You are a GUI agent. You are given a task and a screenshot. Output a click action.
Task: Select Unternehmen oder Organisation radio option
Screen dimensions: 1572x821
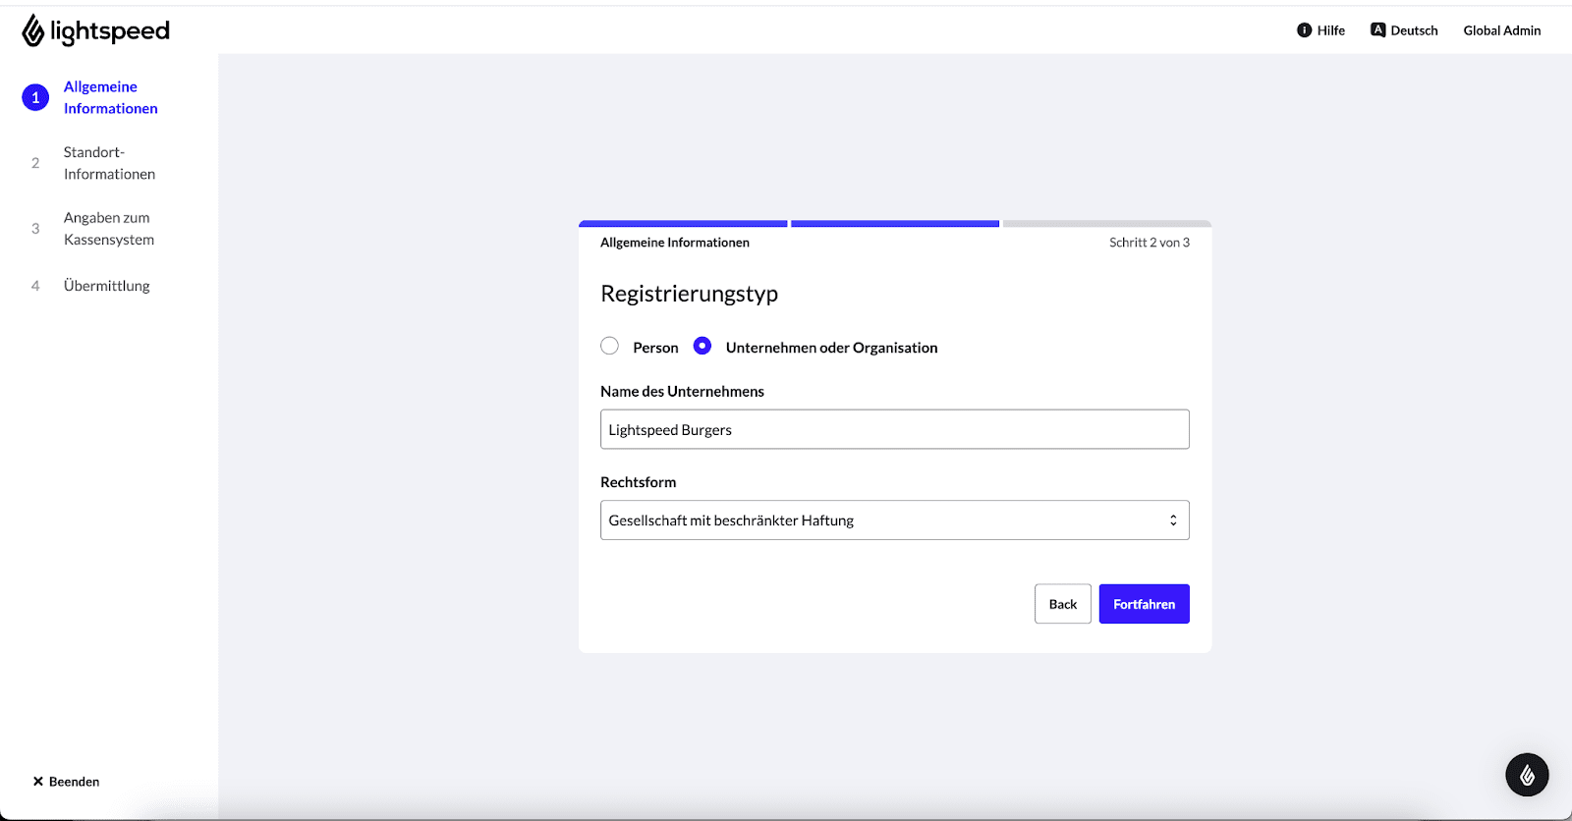coord(702,346)
